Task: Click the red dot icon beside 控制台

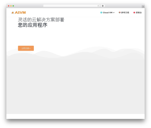Action: tap(134, 13)
